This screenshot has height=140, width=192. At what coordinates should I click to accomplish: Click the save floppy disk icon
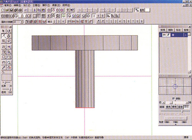pyautogui.click(x=12, y=10)
